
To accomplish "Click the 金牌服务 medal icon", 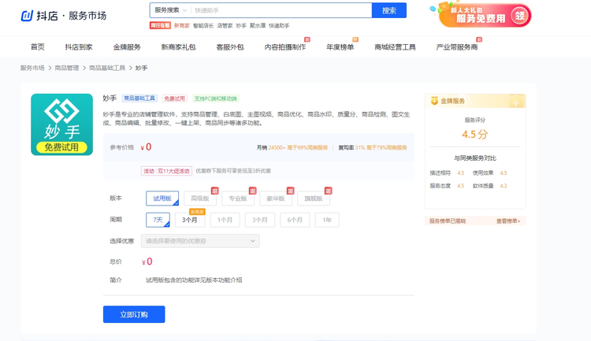I will point(434,101).
